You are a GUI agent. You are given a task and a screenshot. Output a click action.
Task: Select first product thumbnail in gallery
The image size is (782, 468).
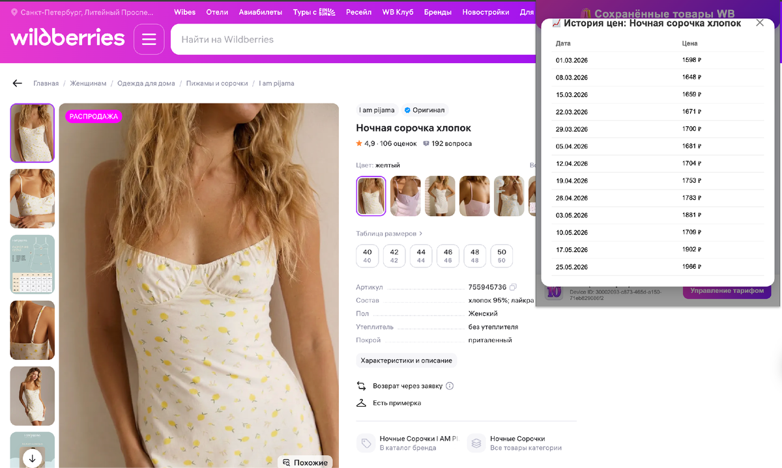33,133
